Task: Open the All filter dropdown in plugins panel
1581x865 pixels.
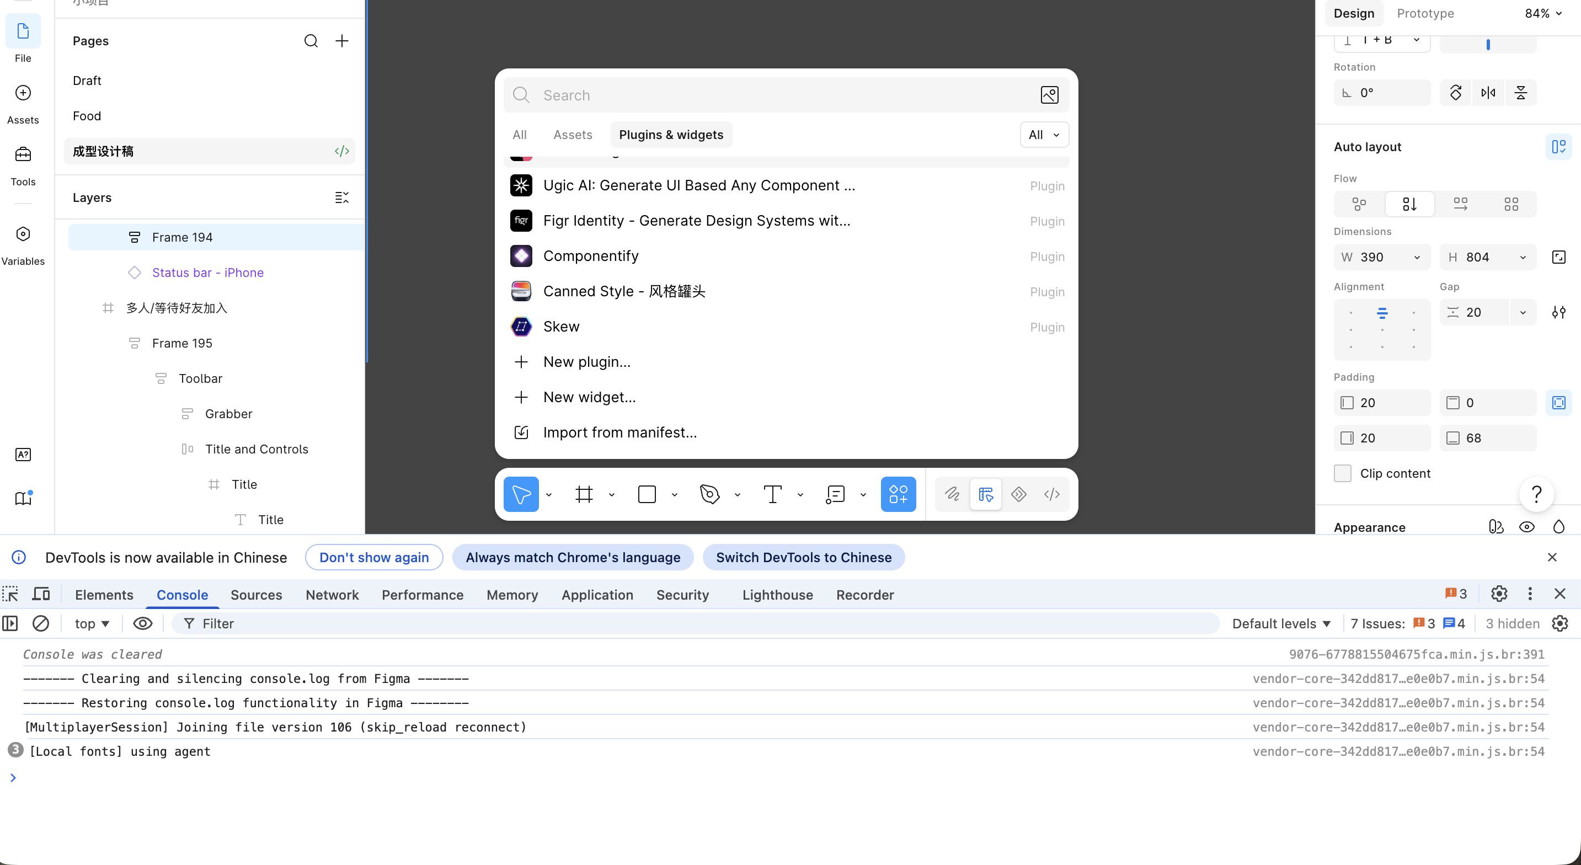Action: coord(1044,135)
